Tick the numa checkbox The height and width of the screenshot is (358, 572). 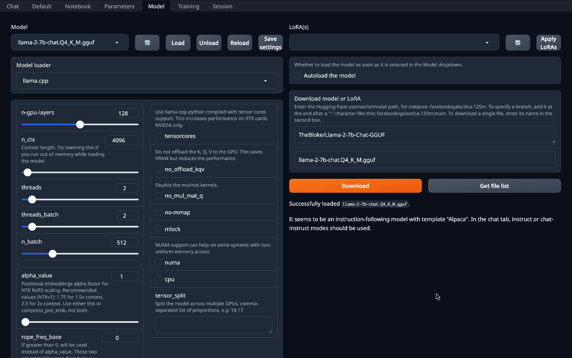[x=159, y=262]
